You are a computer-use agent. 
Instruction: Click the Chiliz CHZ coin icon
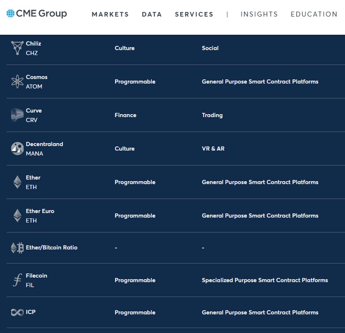17,48
